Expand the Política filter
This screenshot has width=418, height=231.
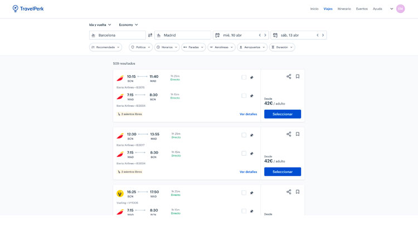[141, 47]
